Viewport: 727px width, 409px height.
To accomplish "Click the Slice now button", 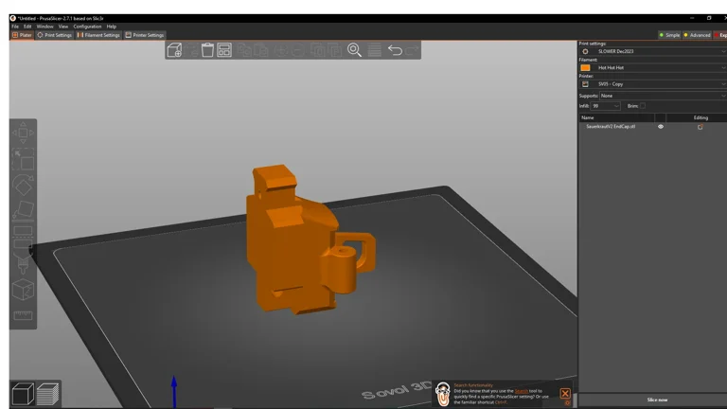I will 656,400.
